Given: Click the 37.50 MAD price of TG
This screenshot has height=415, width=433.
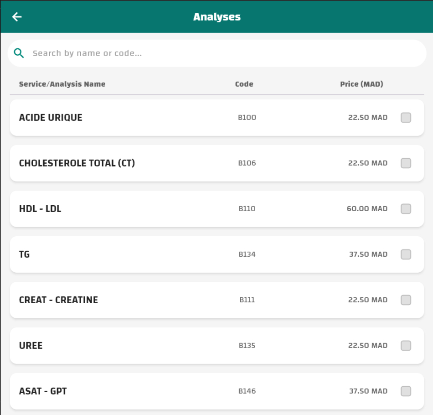Looking at the screenshot, I should click(x=368, y=254).
